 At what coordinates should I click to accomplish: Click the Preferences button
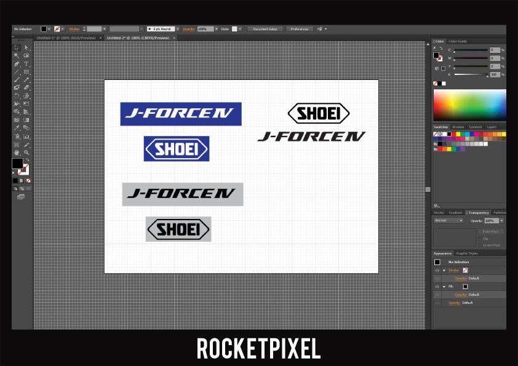300,29
